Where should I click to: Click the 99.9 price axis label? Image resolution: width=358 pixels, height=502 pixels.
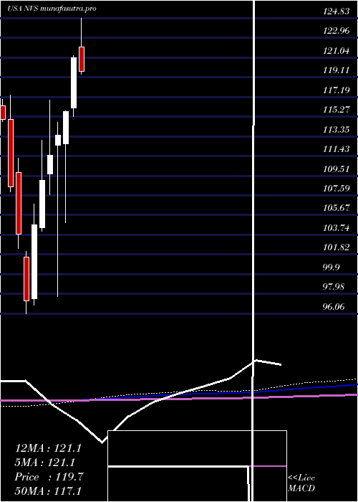coord(332,267)
